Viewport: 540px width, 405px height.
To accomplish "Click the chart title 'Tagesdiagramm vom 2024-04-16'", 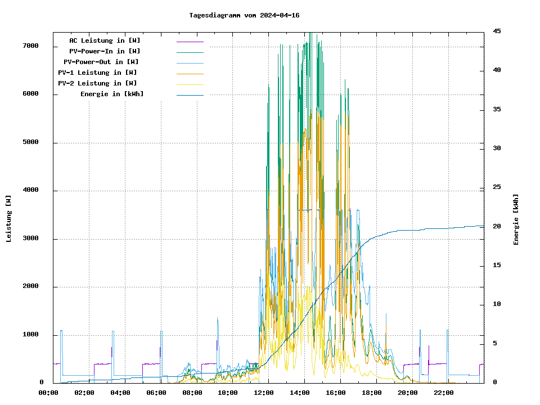I will 244,15.
